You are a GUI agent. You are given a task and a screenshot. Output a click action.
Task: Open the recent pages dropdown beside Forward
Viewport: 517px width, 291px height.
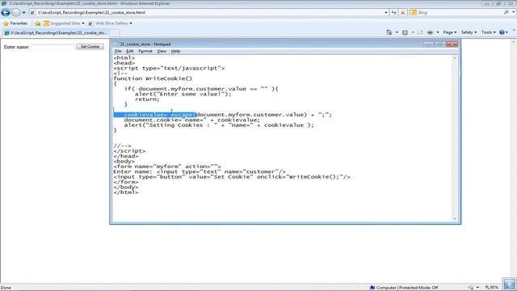coord(23,13)
